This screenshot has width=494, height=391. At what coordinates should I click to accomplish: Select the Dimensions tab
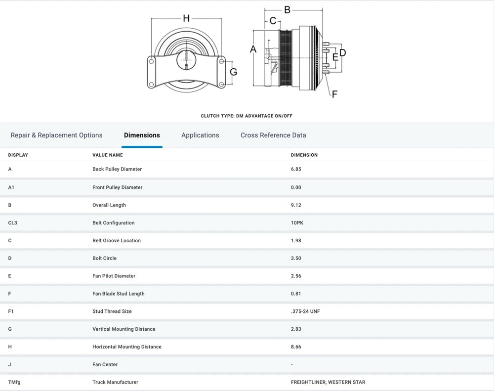pyautogui.click(x=142, y=135)
